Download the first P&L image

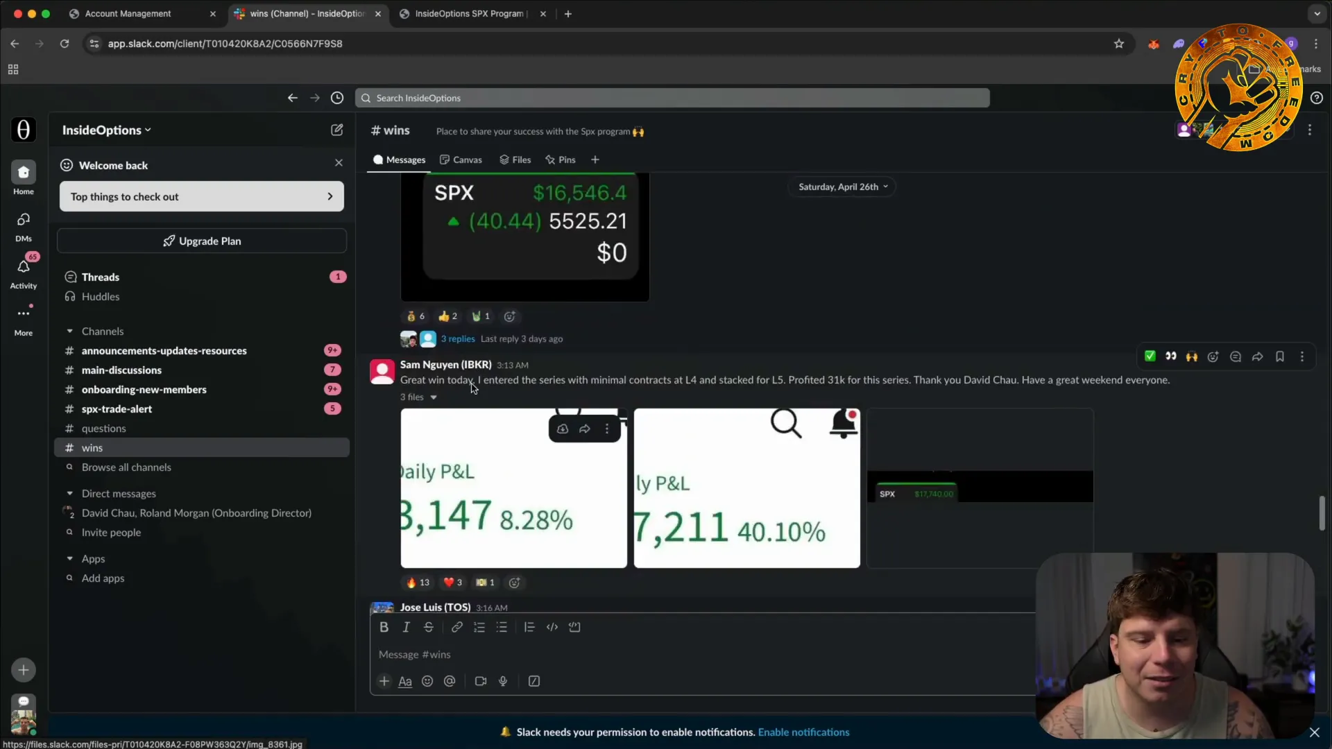[563, 429]
